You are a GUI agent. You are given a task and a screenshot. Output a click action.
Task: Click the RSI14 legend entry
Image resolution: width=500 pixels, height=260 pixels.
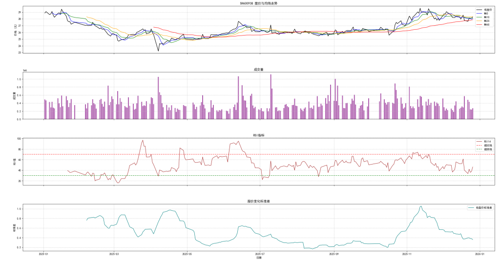pos(487,141)
